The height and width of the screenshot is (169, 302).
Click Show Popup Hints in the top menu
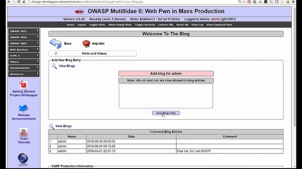pyautogui.click(x=120, y=25)
